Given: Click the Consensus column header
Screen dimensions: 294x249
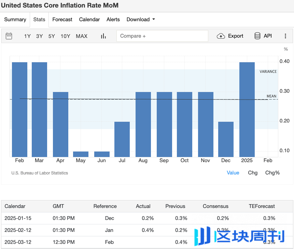Looking at the screenshot, I should 215,206.
